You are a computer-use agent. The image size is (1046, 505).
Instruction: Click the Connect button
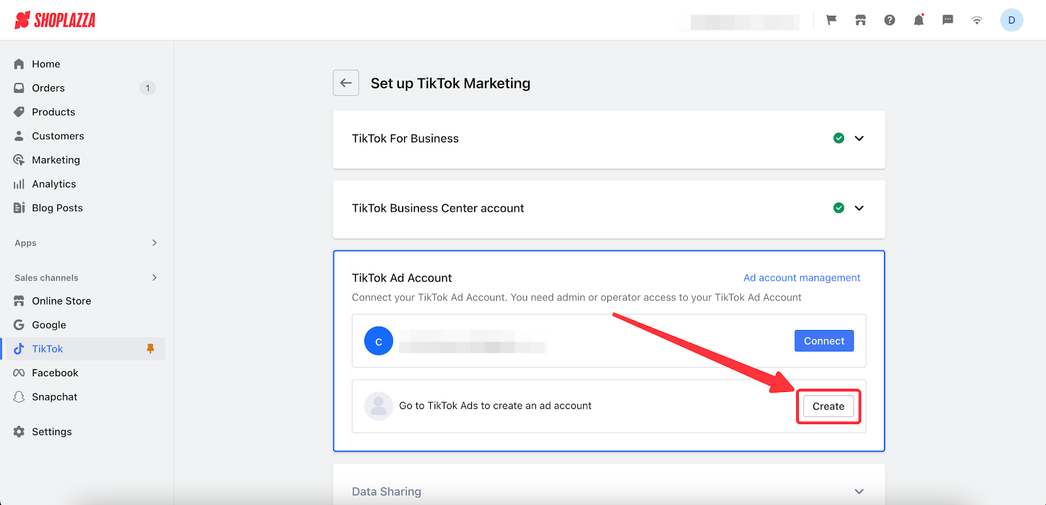tap(824, 341)
